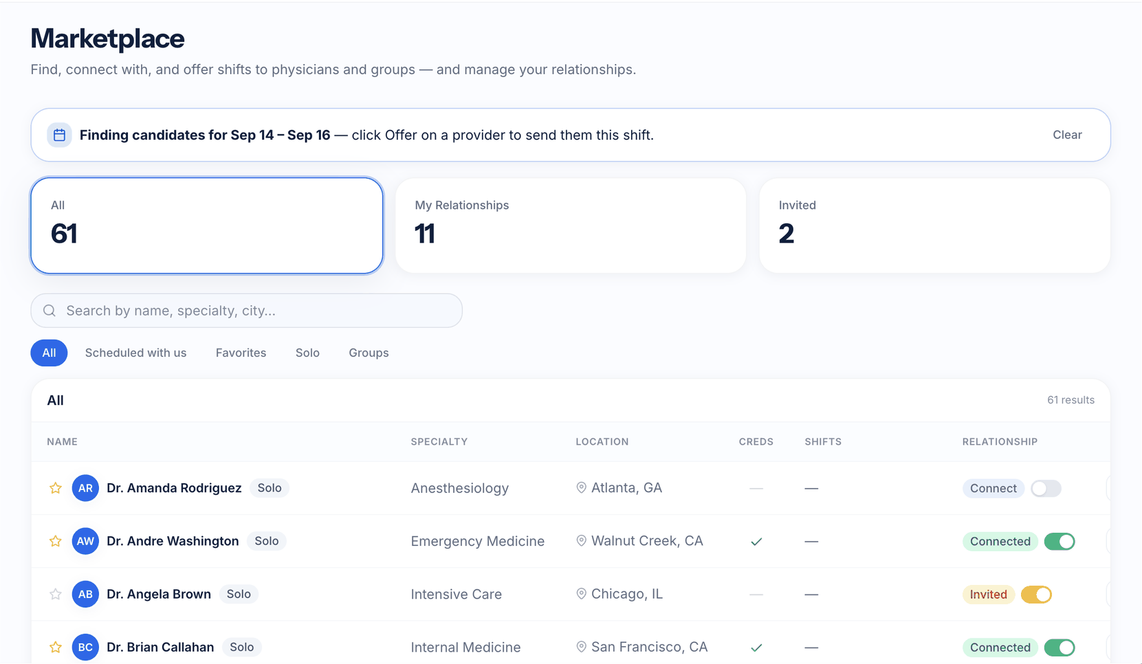The height and width of the screenshot is (664, 1142).
Task: Click the Connect badge for Amanda Rodriguez
Action: [x=993, y=488]
